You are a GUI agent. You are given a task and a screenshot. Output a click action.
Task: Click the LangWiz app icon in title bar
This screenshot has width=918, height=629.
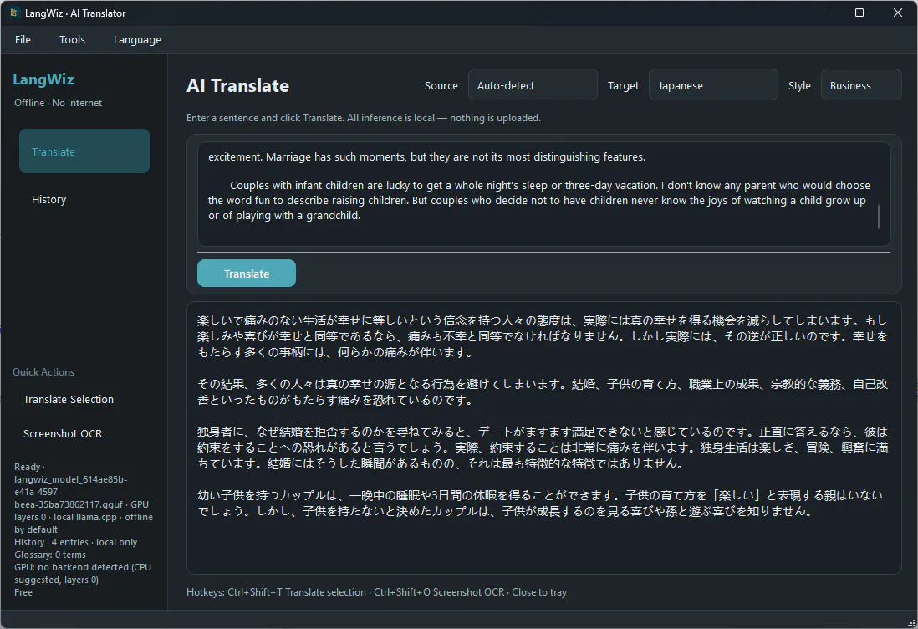pyautogui.click(x=14, y=13)
